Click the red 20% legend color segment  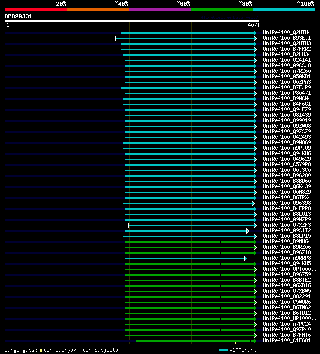[x=36, y=9]
